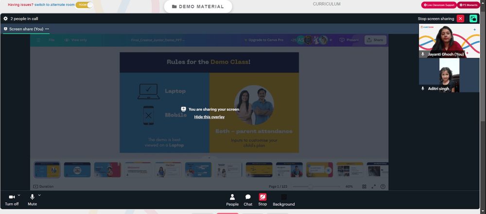Click 'Page 1 / 123' indicator

pyautogui.click(x=278, y=186)
